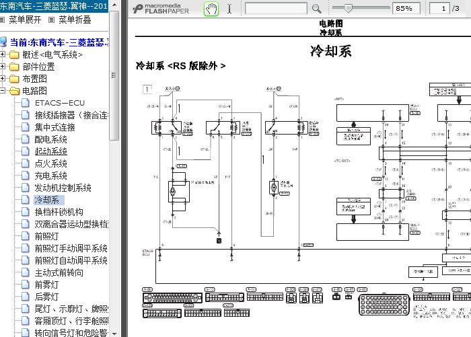Collapse the 电路图 folder
471x337 pixels.
point(3,90)
